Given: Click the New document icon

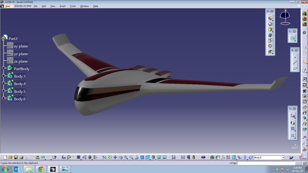Looking at the screenshot, I should [5, 157].
